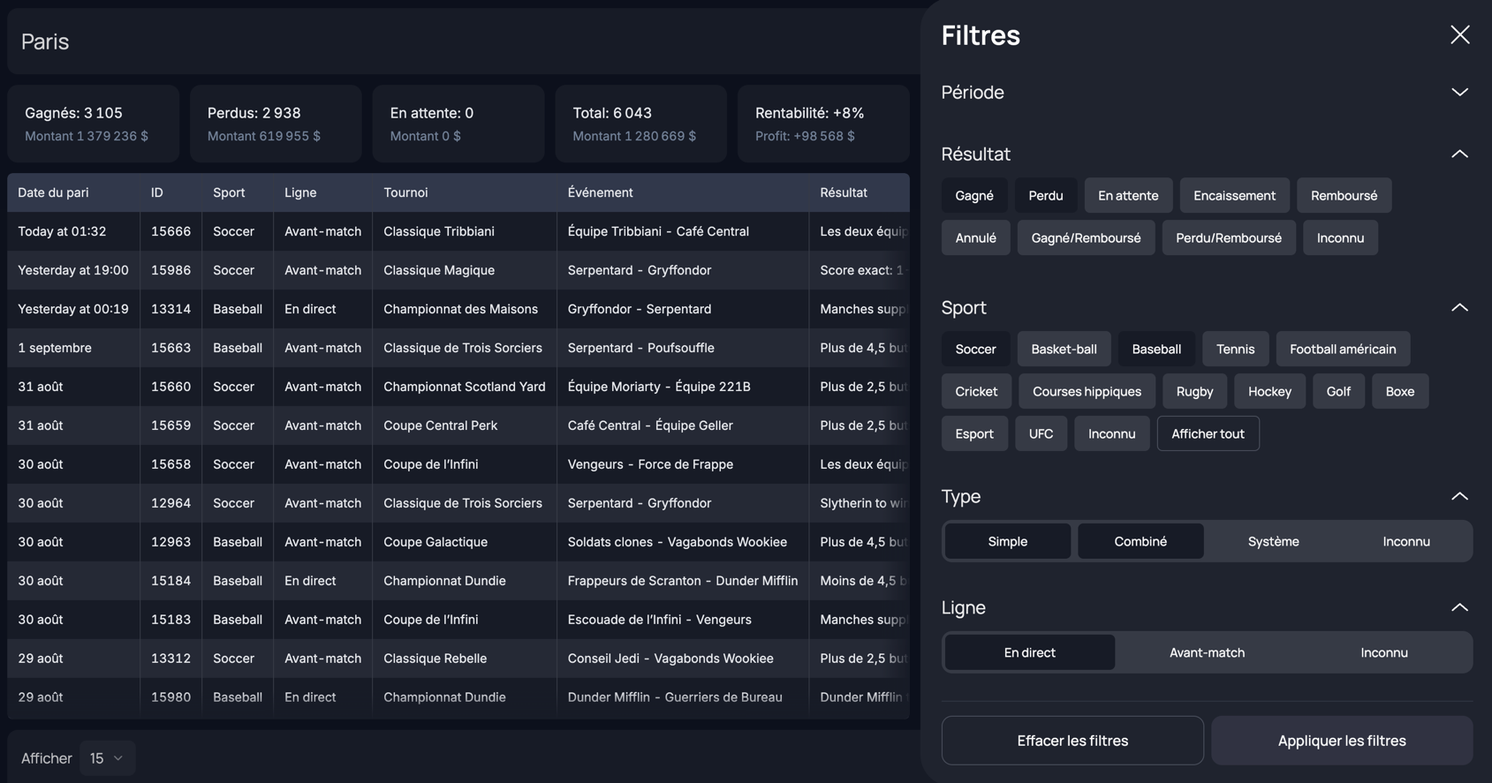Open the Afficher rows-per-page dropdown

pyautogui.click(x=107, y=758)
